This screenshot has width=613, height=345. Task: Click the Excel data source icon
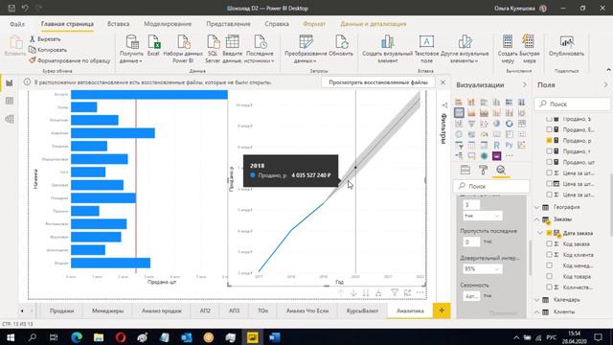[153, 45]
